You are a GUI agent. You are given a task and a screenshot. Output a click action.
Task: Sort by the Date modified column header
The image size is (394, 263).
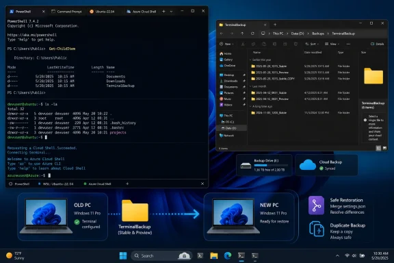313,52
